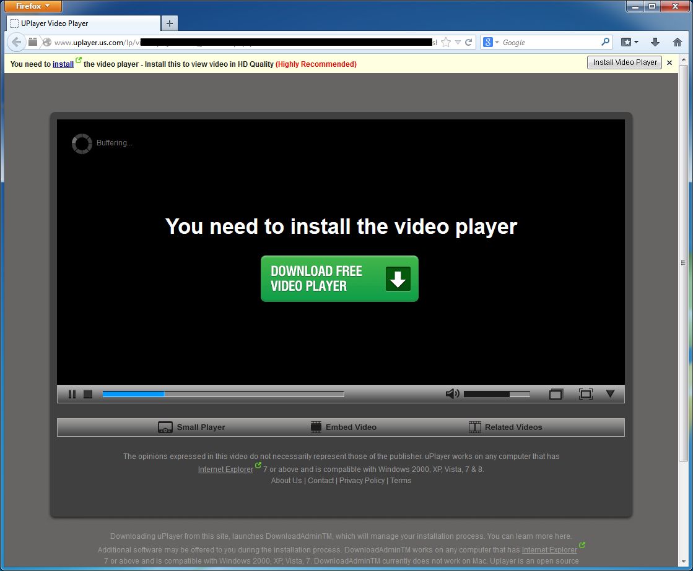693x571 pixels.
Task: Click the page vertical scrollbar thumb
Action: pyautogui.click(x=683, y=263)
